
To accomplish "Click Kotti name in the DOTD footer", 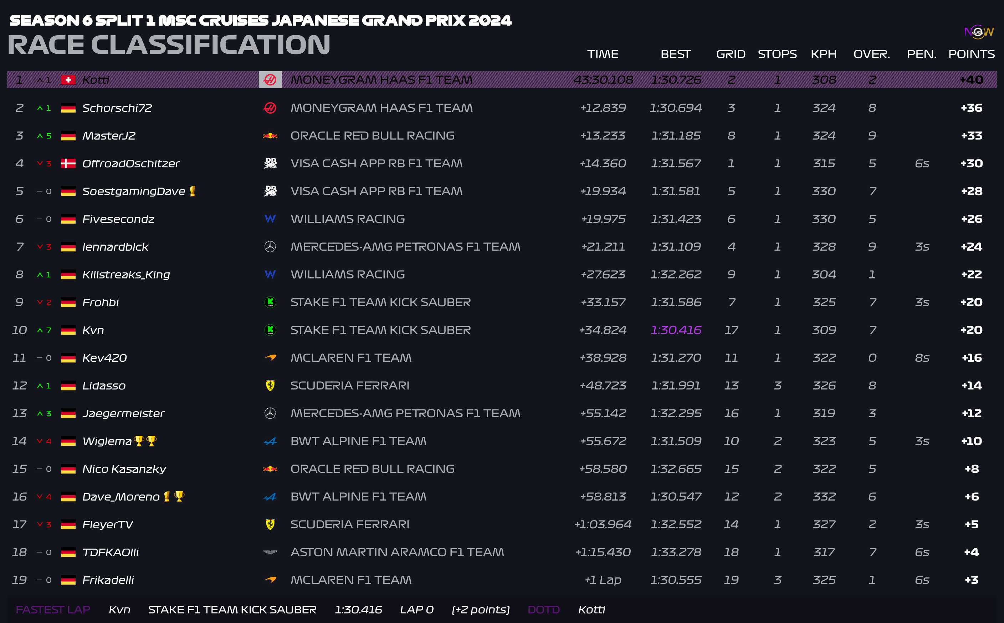I will click(x=591, y=609).
